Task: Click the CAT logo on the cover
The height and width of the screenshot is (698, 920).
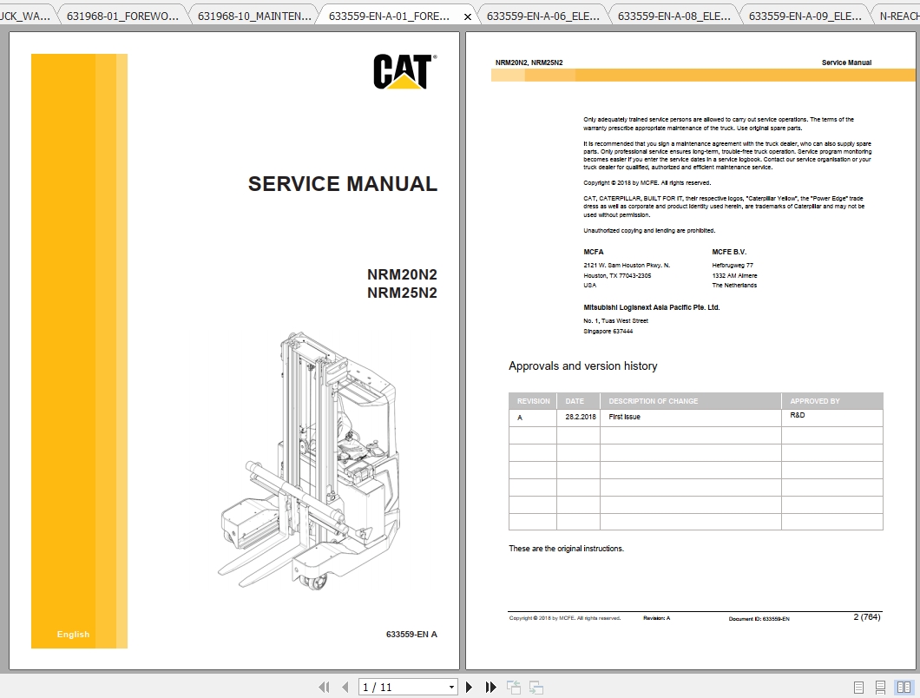Action: coord(404,73)
